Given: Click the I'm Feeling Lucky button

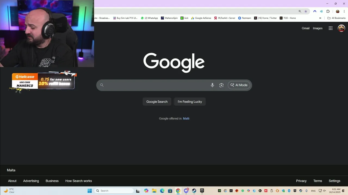Looking at the screenshot, I should pos(190,102).
